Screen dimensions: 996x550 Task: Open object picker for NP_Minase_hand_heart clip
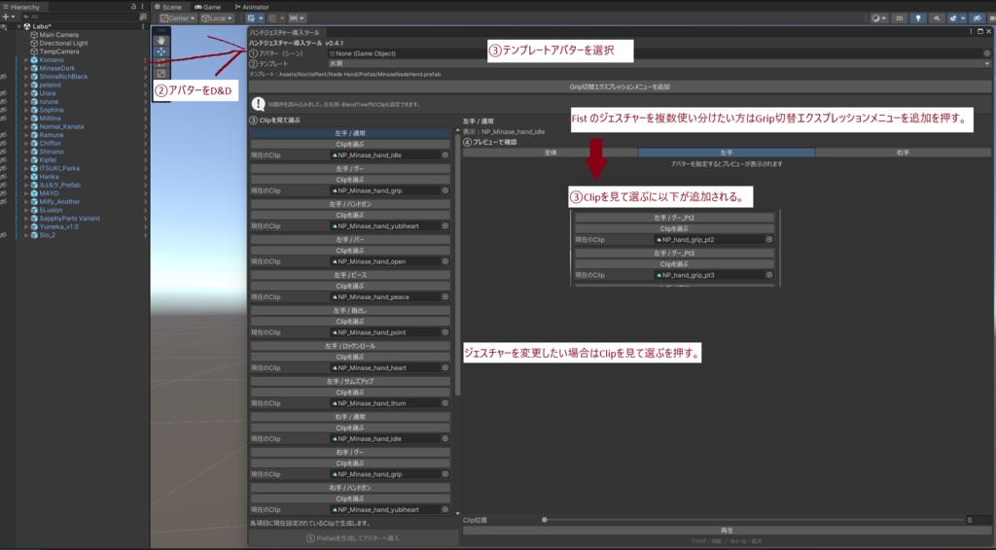coord(445,368)
